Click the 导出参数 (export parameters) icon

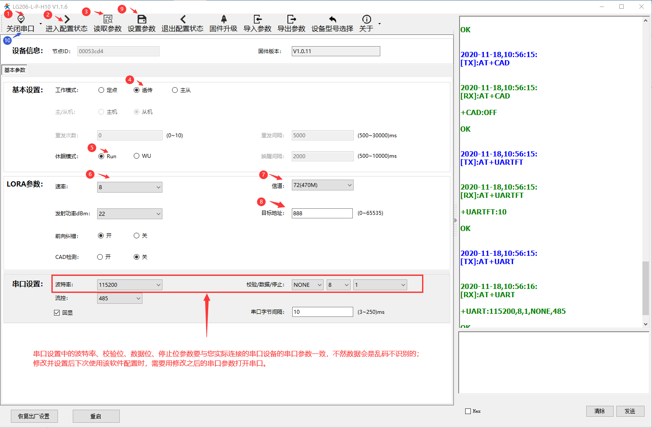pyautogui.click(x=291, y=19)
